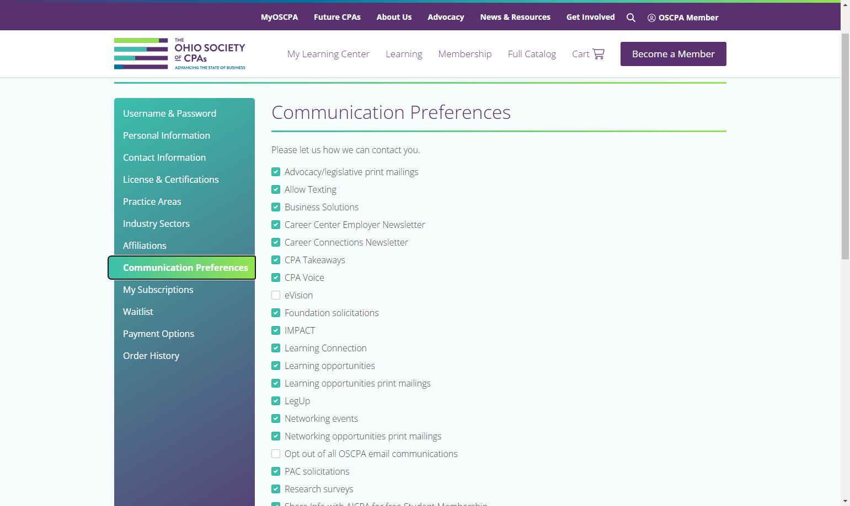Open the Membership nav link

click(465, 54)
